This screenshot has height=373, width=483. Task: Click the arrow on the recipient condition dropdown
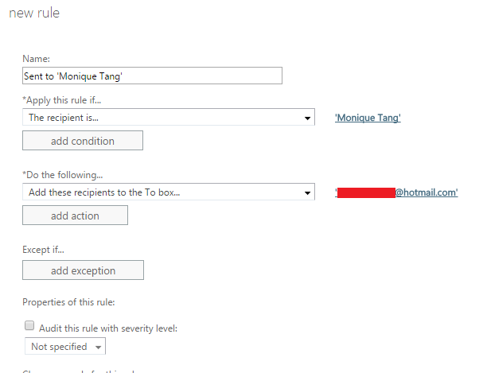[307, 118]
